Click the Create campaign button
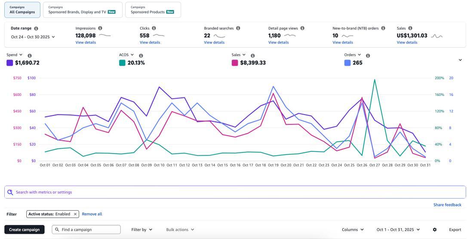This screenshot has height=239, width=467. click(x=25, y=230)
